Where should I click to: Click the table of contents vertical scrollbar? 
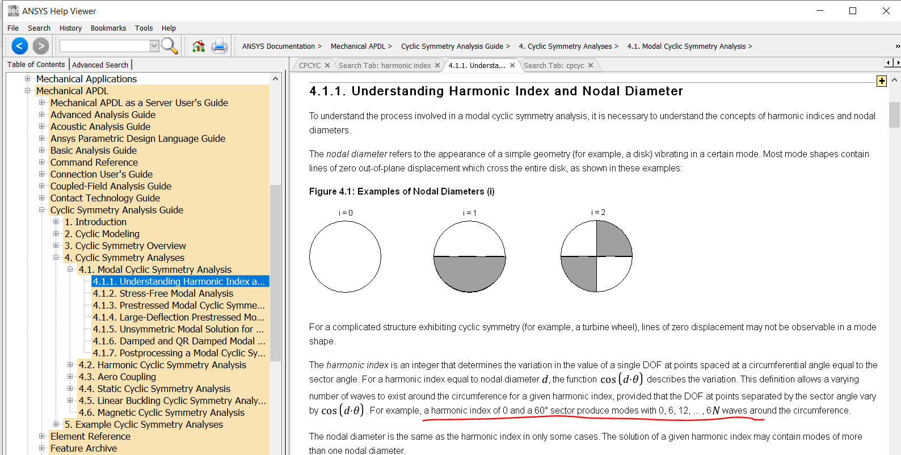click(275, 272)
